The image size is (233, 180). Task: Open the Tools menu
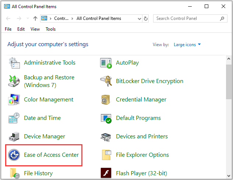(x=50, y=29)
